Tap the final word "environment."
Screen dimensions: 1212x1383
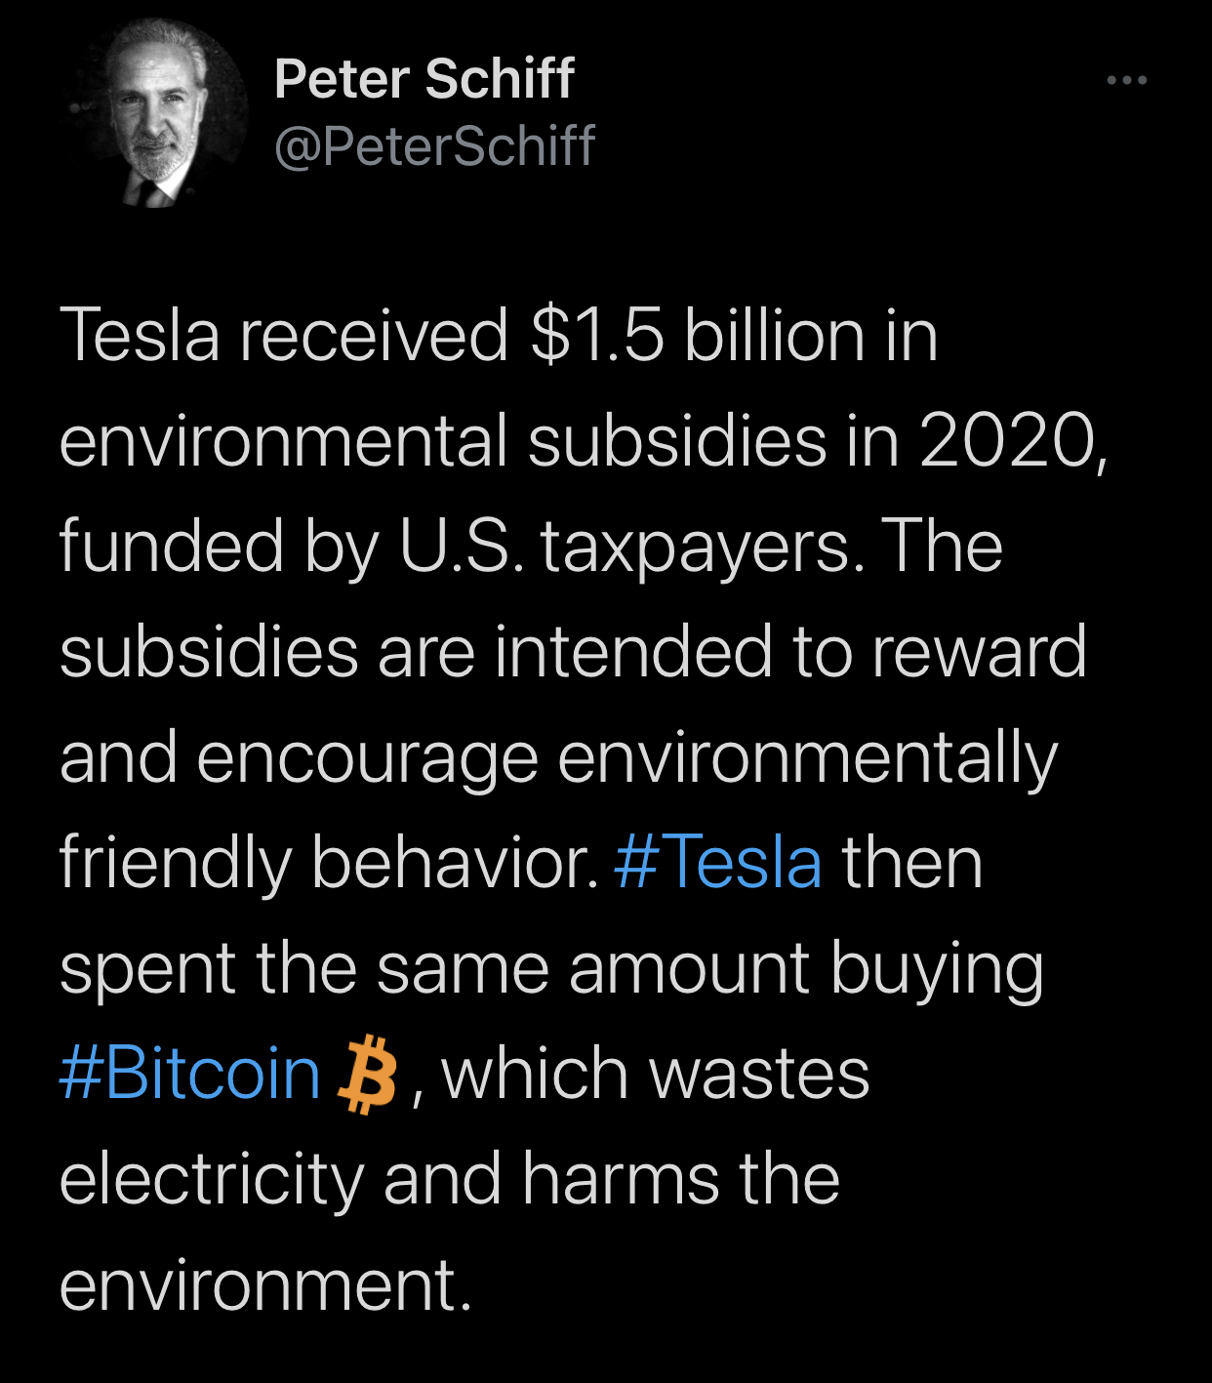coord(265,1285)
